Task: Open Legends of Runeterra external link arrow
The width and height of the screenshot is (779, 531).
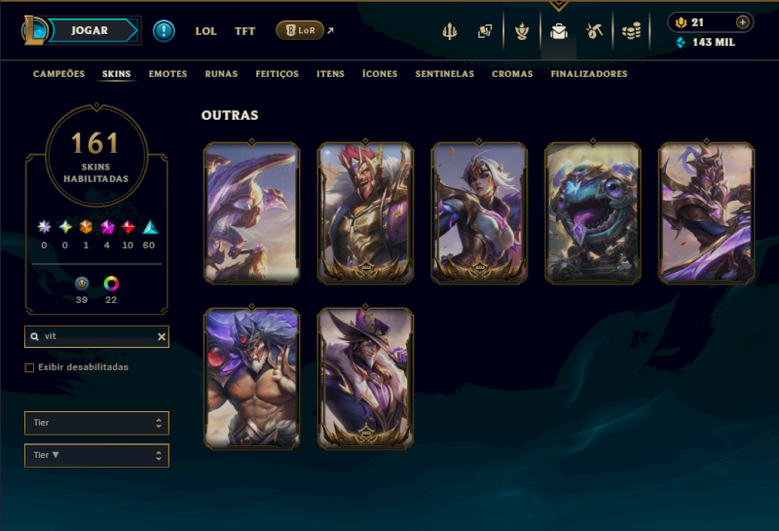Action: (x=331, y=31)
